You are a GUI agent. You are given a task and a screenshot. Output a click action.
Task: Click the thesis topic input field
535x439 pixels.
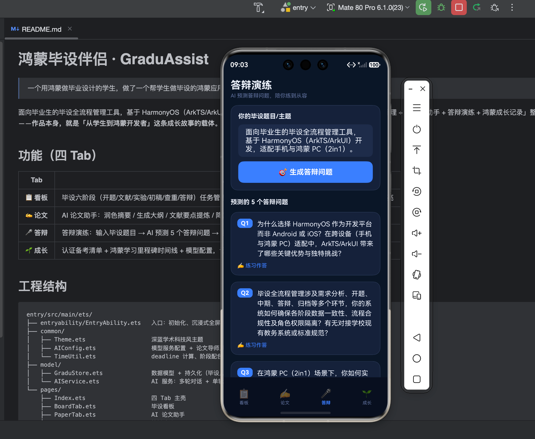(305, 141)
